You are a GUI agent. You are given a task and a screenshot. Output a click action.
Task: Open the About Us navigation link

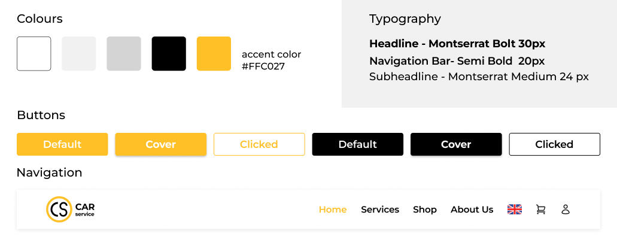(x=472, y=209)
